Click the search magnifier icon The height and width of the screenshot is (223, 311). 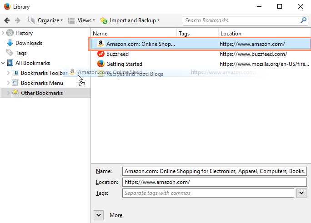tap(303, 20)
